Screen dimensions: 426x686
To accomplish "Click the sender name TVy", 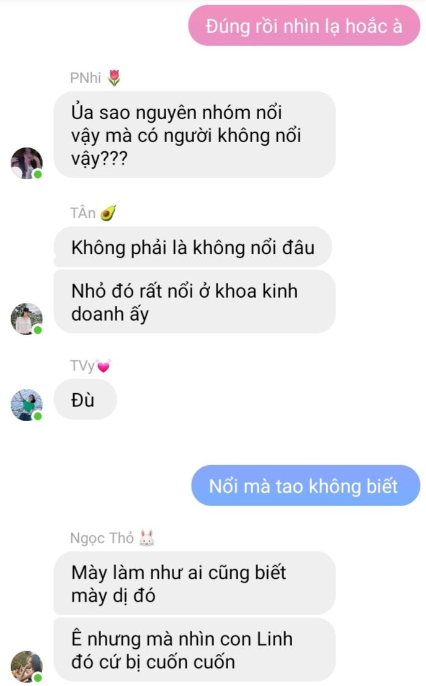I will click(82, 366).
